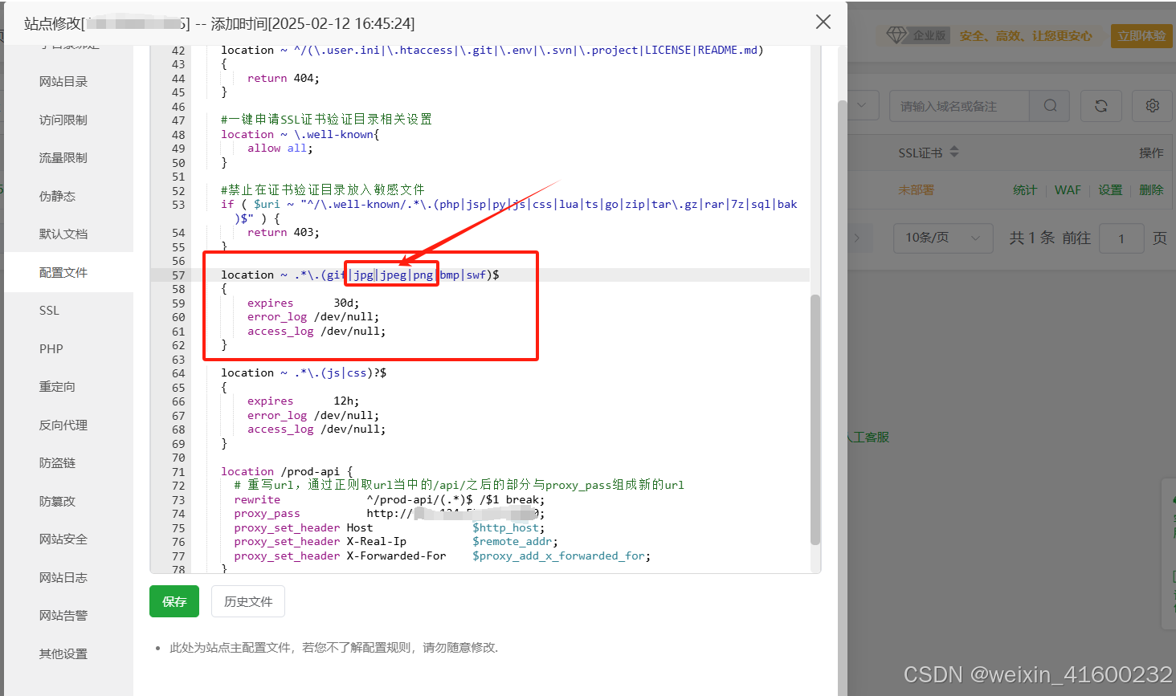Click the 'location ~ \.well-known{' line
This screenshot has height=696, width=1176.
coord(300,134)
